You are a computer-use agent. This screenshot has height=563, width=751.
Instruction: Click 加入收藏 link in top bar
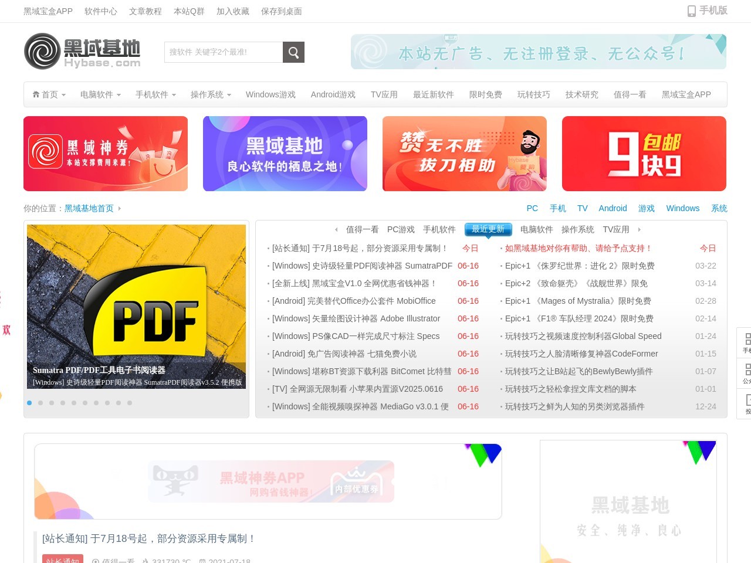click(233, 11)
